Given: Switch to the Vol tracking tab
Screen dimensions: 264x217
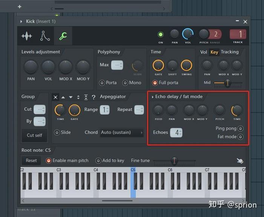Looking at the screenshot, I should click(204, 52).
